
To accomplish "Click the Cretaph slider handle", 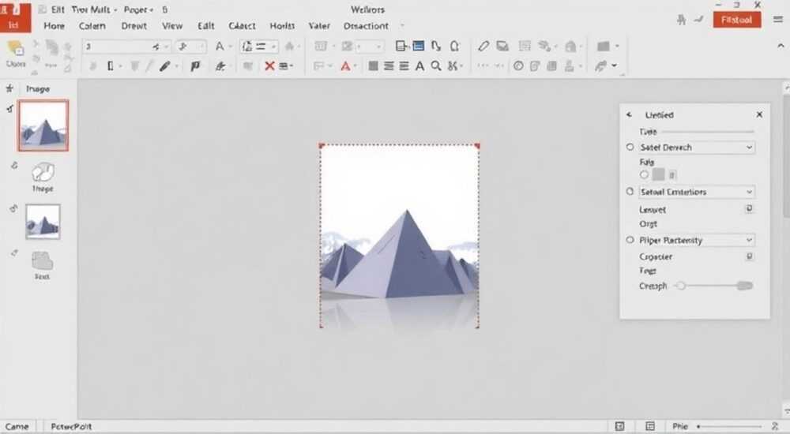I will tap(681, 286).
